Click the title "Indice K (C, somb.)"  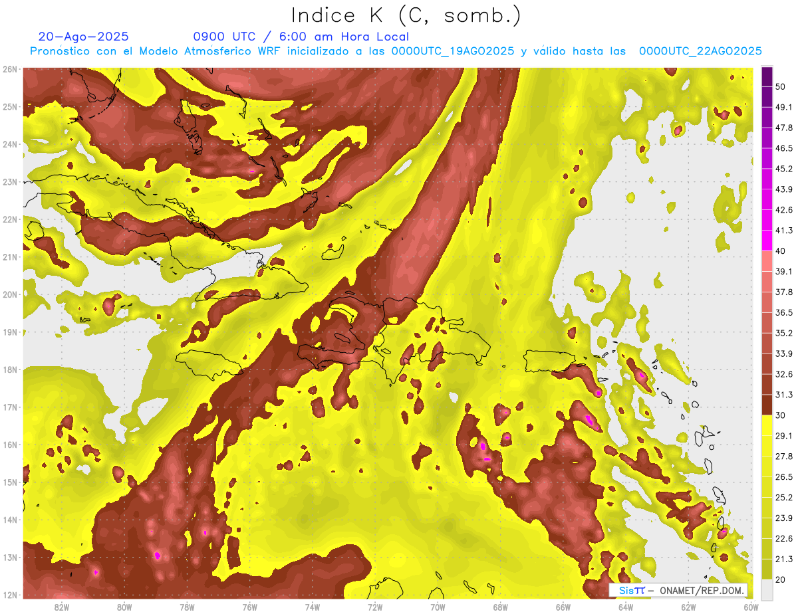[406, 15]
